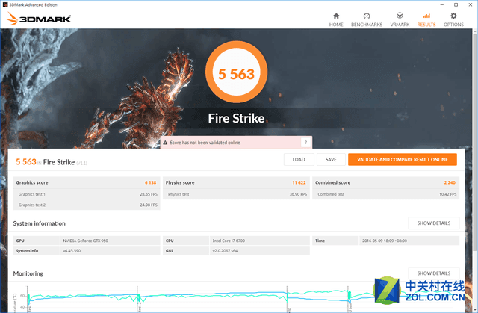Screen dimensions: 478x313
Task: Click the warning triangle icon in validation notice
Action: click(x=165, y=143)
